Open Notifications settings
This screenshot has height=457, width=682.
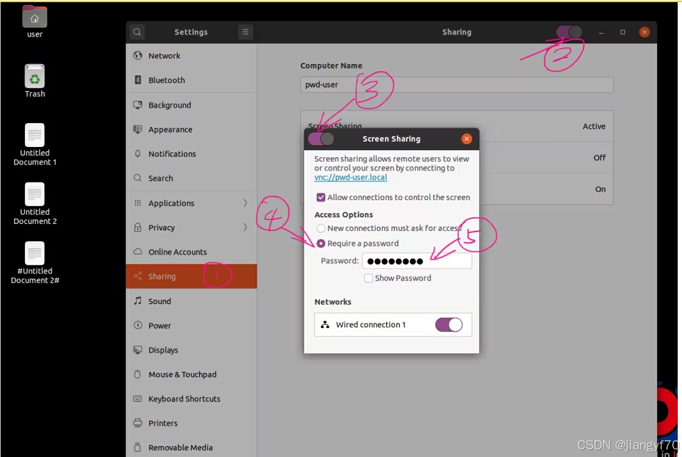[191, 153]
